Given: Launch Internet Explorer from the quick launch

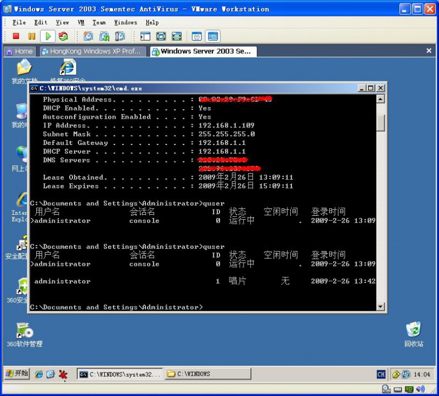Looking at the screenshot, I should click(39, 374).
